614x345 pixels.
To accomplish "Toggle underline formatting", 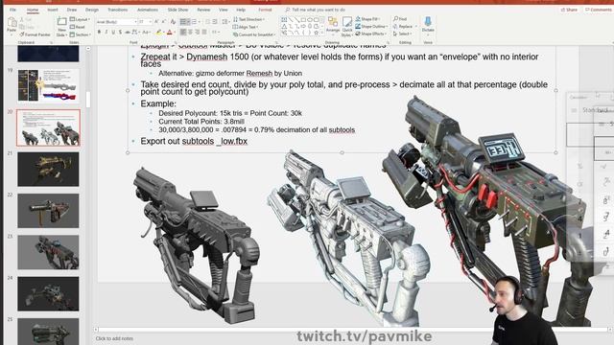I will pos(113,32).
